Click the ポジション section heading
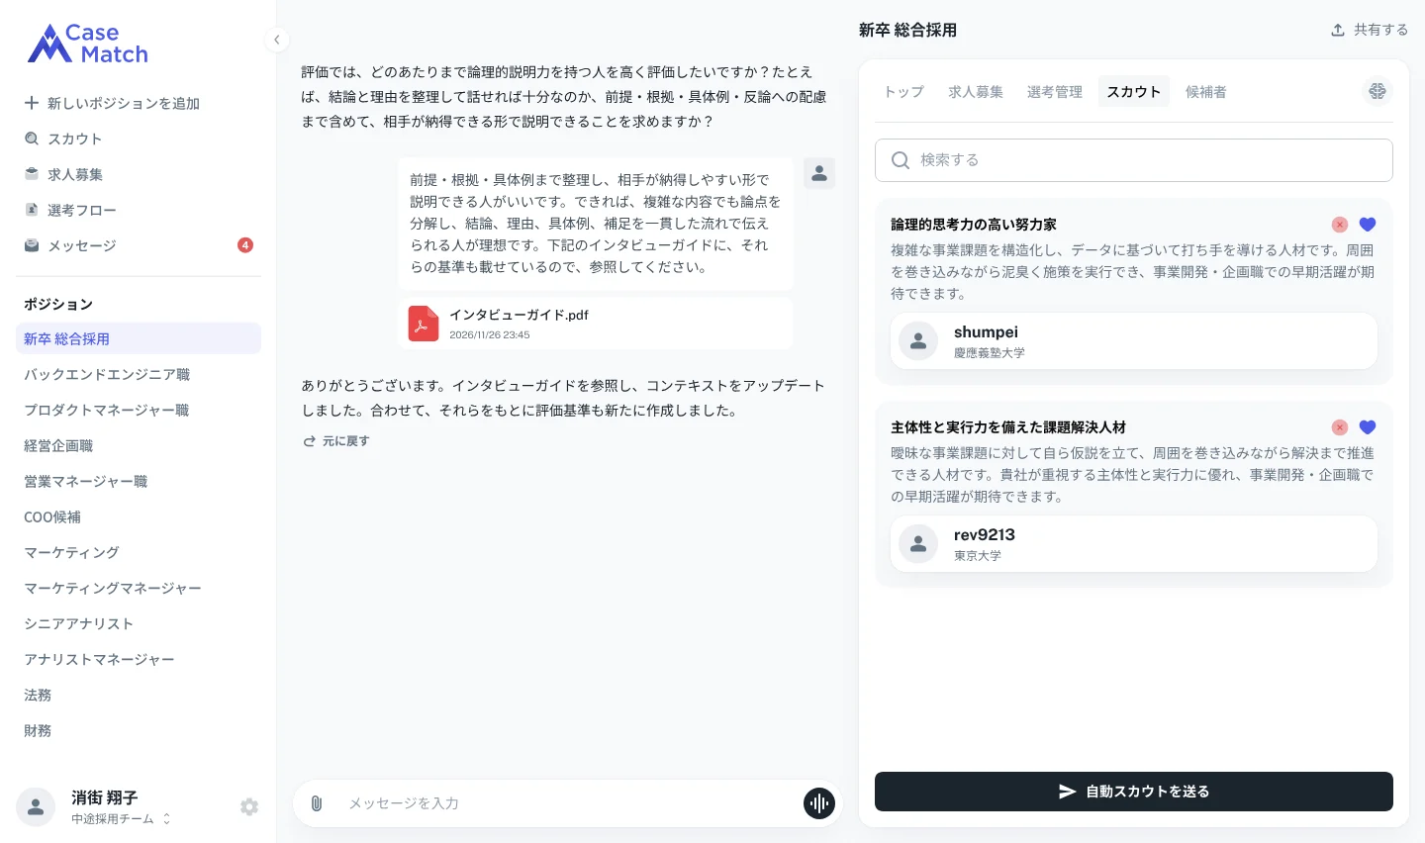This screenshot has width=1425, height=843. point(58,304)
